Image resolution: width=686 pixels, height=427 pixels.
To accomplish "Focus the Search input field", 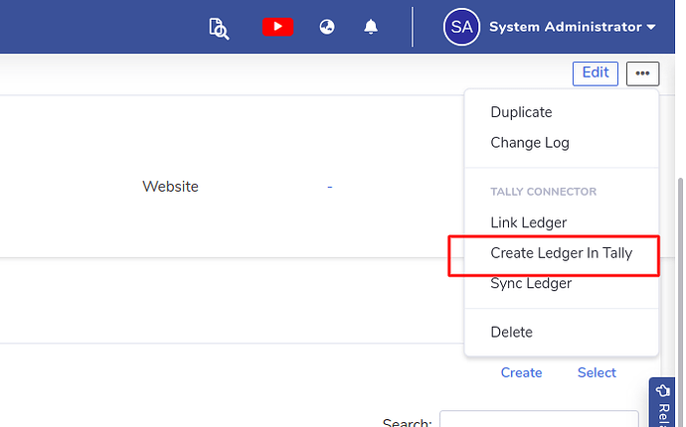I will pos(539,420).
